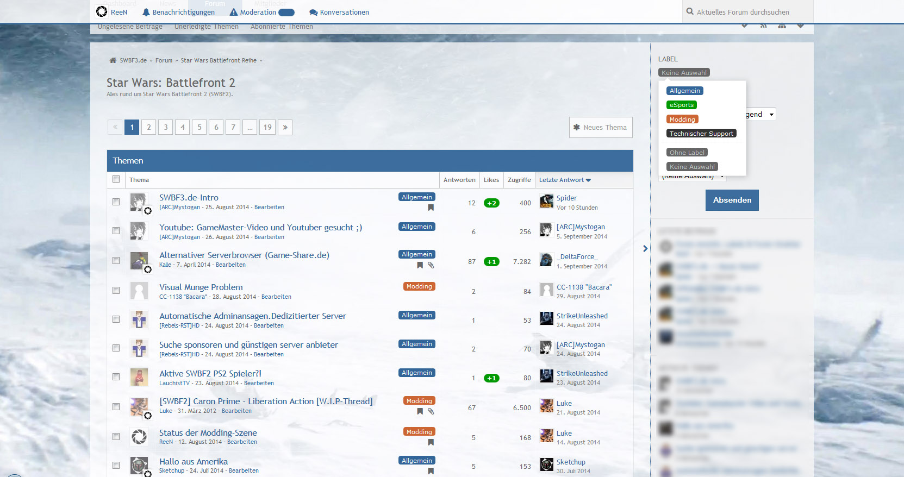Sort topics by Zugriffe column

pos(519,180)
